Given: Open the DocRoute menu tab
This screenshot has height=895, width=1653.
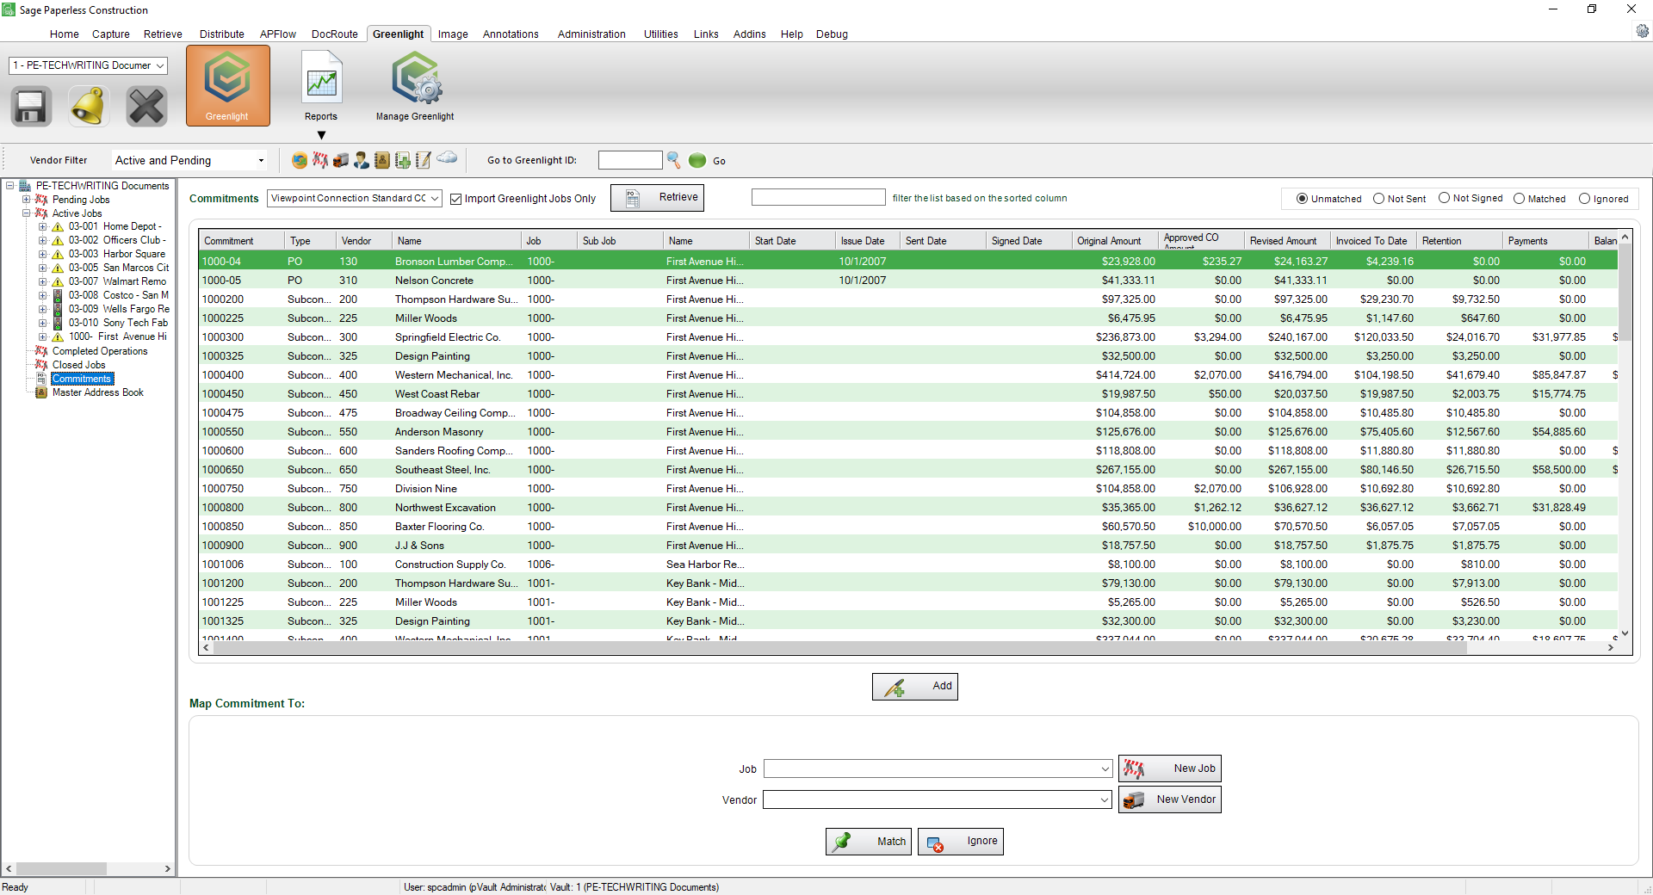Looking at the screenshot, I should 335,34.
